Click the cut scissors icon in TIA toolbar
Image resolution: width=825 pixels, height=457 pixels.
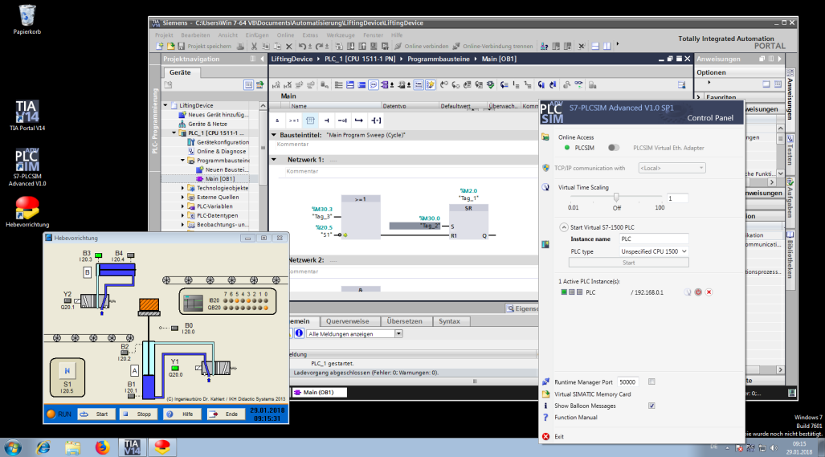click(x=254, y=47)
